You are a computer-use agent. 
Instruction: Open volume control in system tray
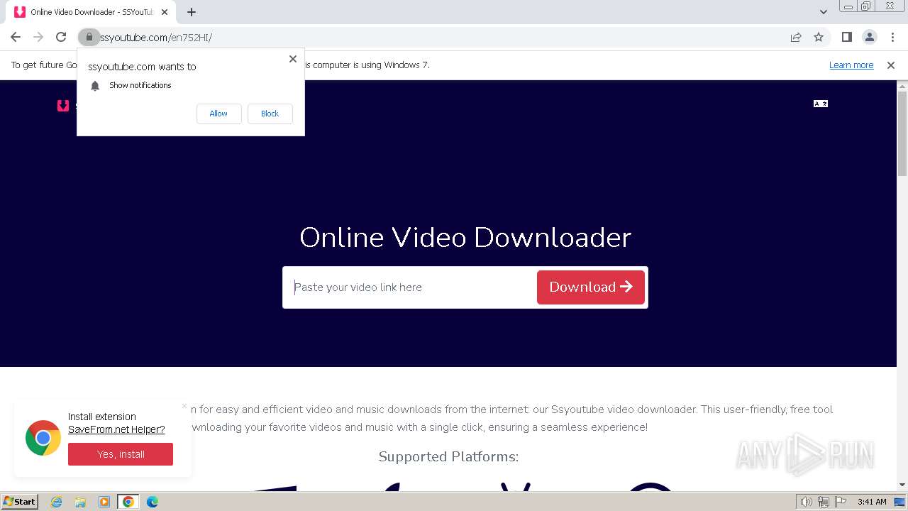pyautogui.click(x=807, y=502)
